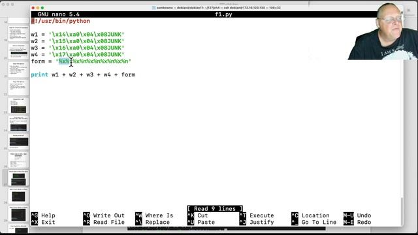The image size is (418, 235).
Task: Click 'w1 + w2 + w3 + w4 + form' expression
Action: 93,74
